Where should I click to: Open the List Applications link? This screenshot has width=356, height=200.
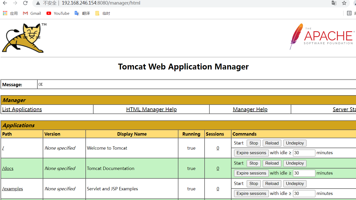point(22,109)
